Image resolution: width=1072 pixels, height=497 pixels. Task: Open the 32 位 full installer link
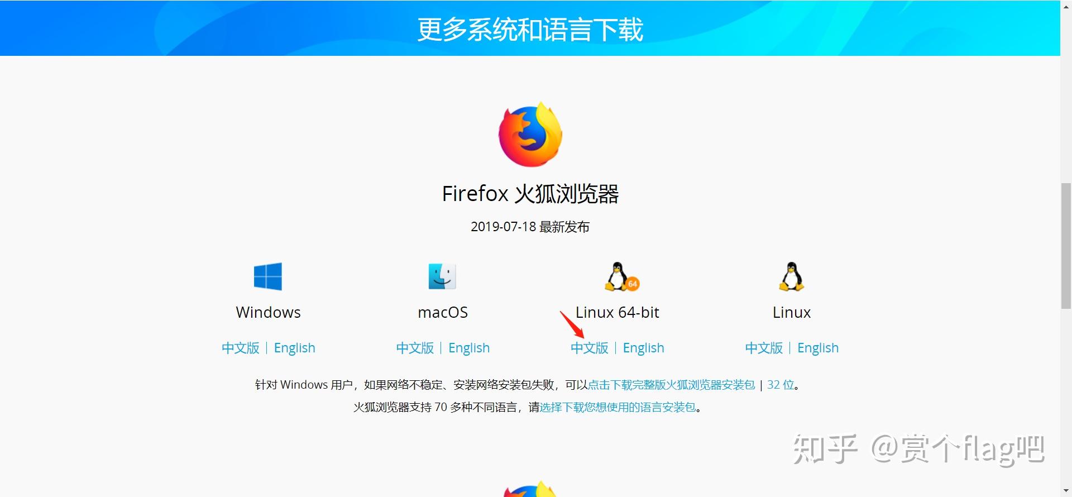coord(781,385)
